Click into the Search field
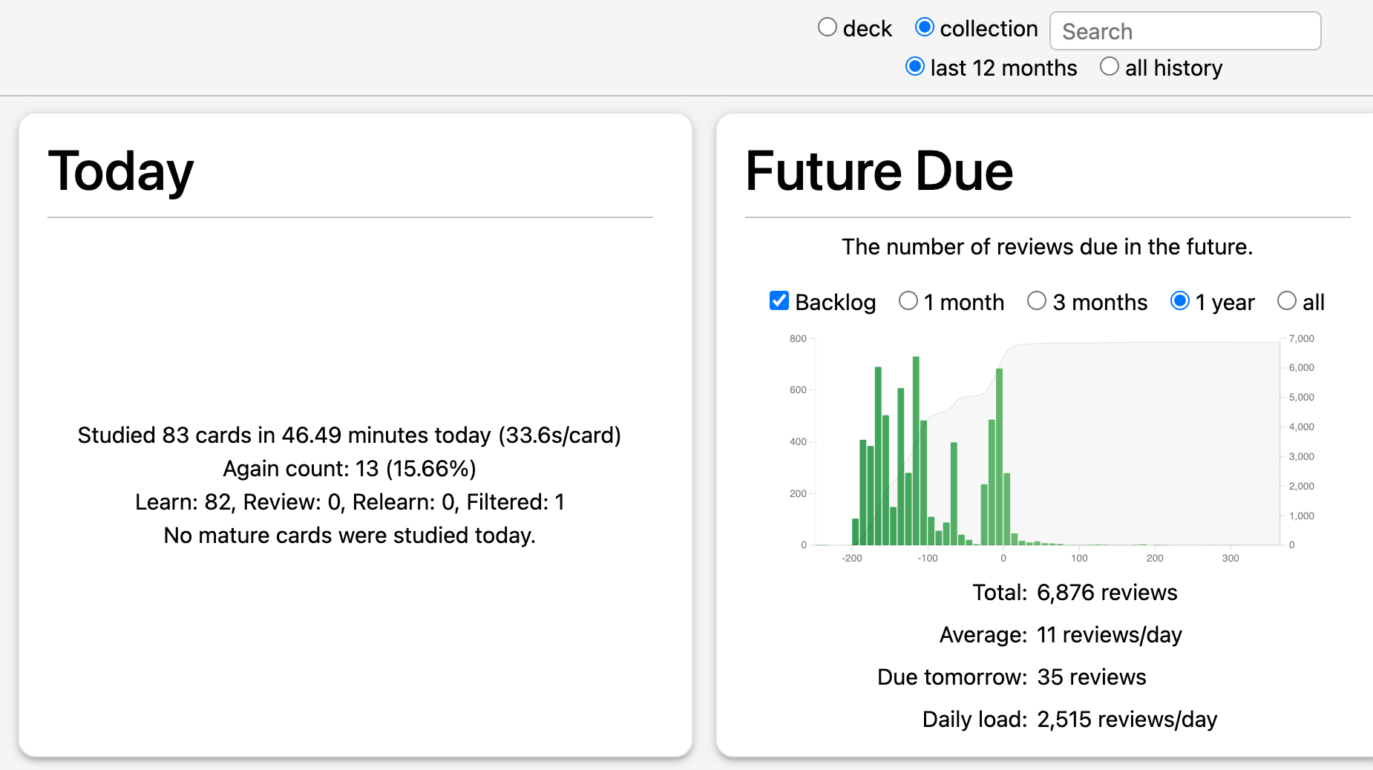The width and height of the screenshot is (1373, 770). (1185, 31)
